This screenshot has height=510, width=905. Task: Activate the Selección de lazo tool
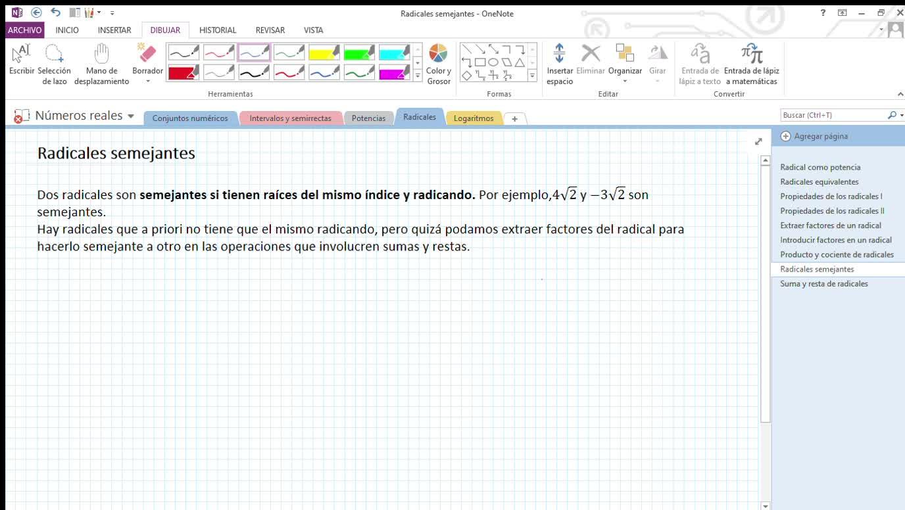pyautogui.click(x=55, y=64)
